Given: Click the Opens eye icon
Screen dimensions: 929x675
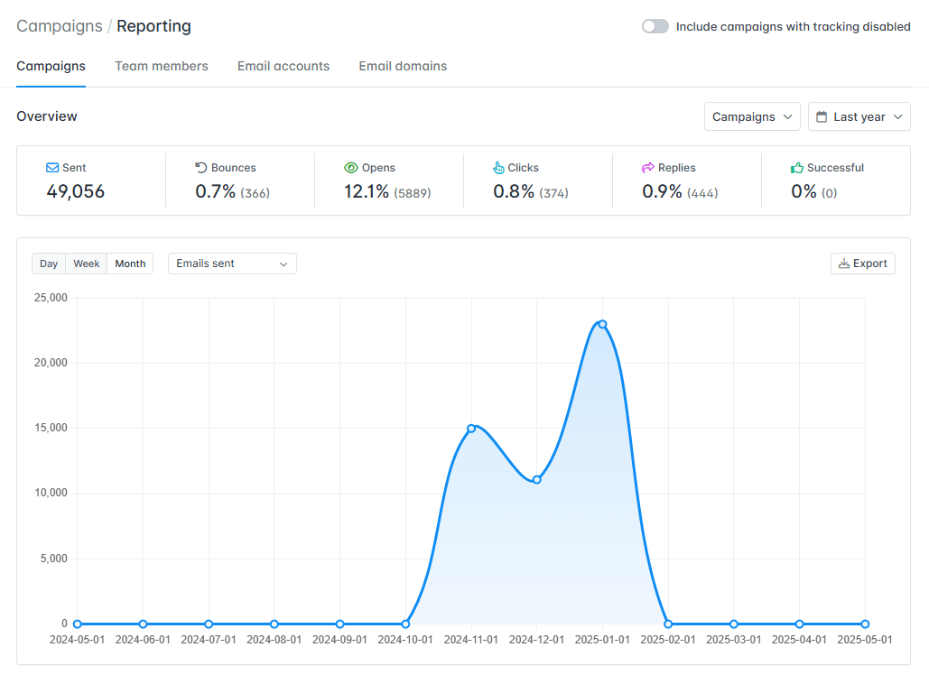Looking at the screenshot, I should pos(351,168).
